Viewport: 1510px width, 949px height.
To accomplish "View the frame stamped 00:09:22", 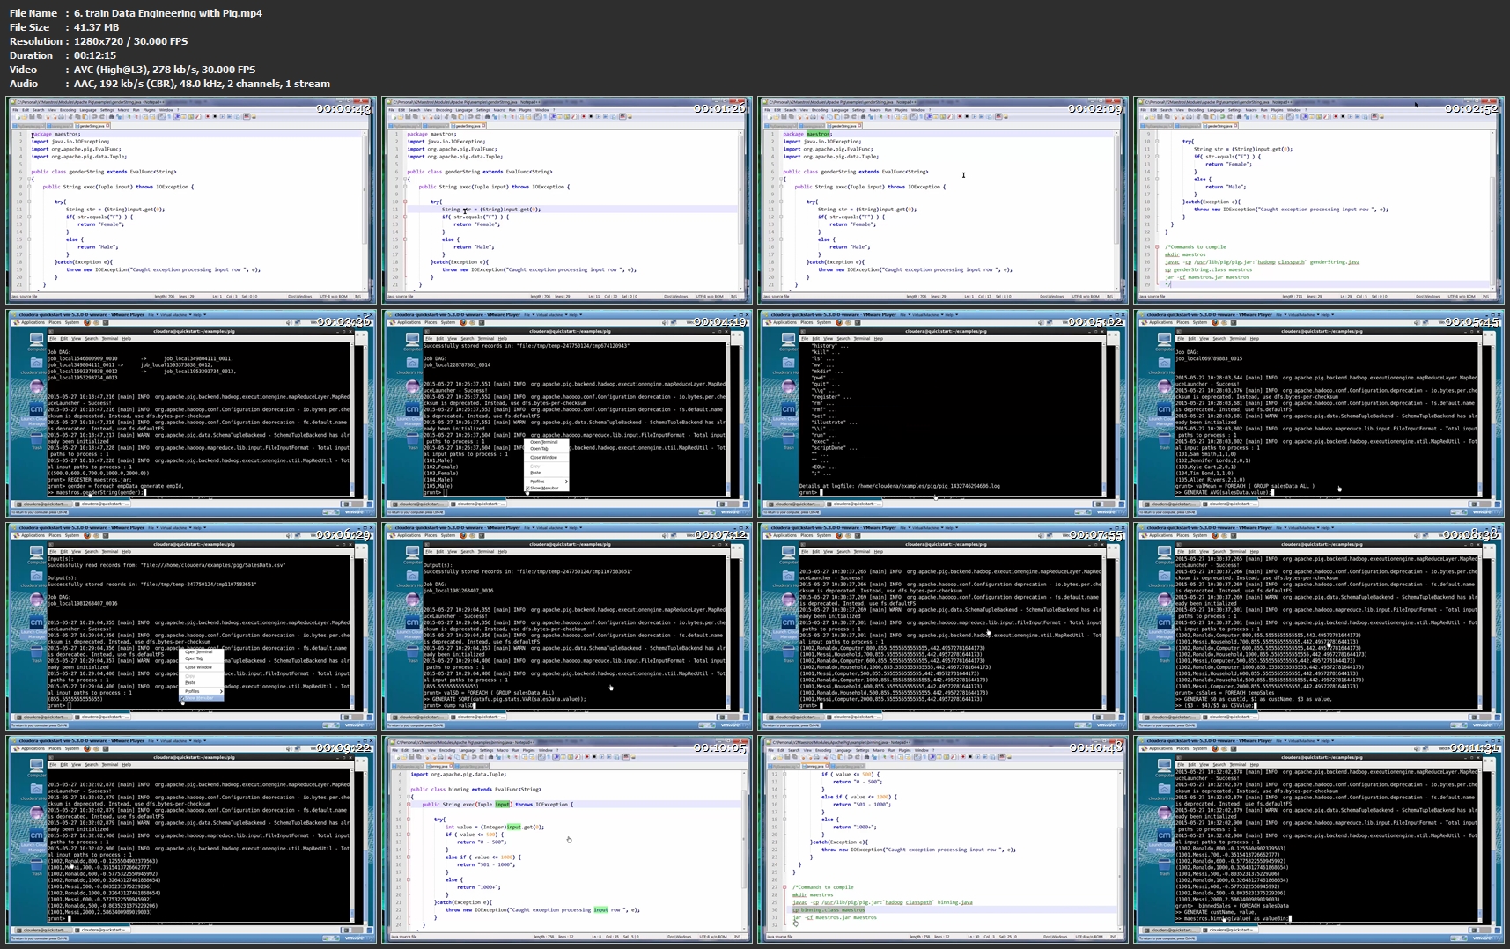I will (191, 840).
